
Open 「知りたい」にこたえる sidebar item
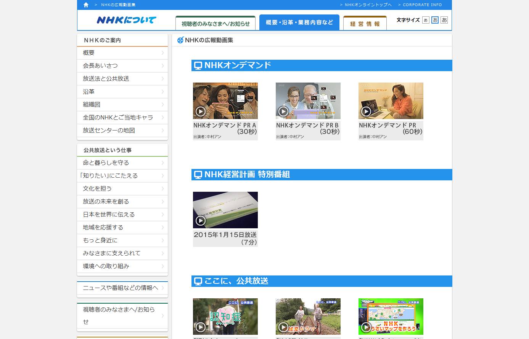[122, 176]
